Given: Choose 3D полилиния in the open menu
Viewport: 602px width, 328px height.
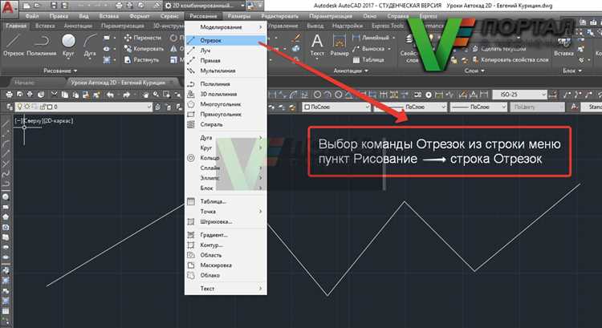Looking at the screenshot, I should pyautogui.click(x=226, y=94).
